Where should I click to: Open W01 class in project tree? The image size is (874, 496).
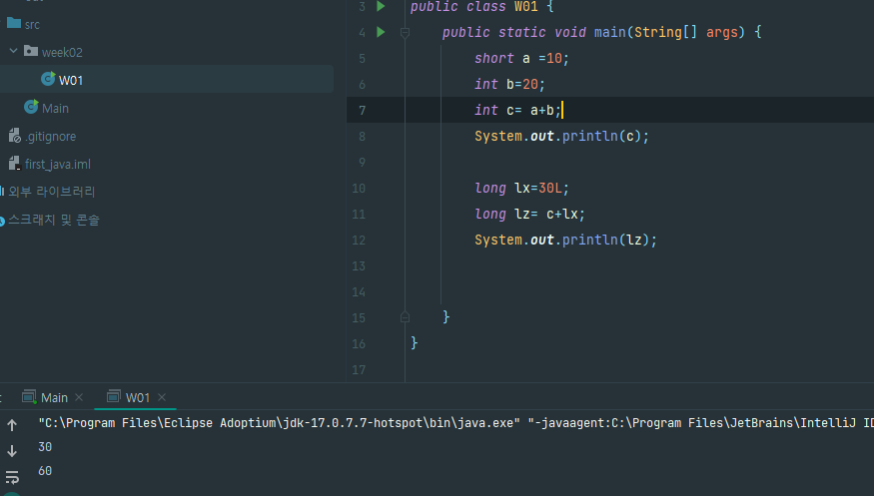click(x=71, y=80)
